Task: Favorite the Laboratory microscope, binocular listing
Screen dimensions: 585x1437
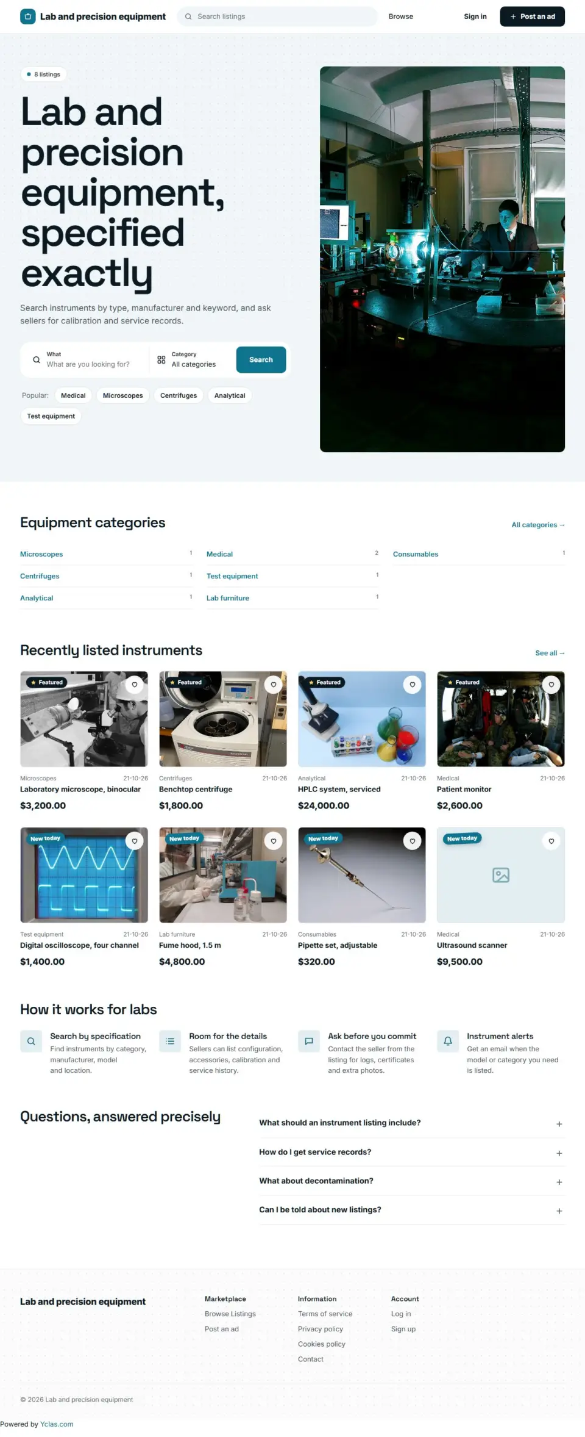Action: tap(135, 685)
